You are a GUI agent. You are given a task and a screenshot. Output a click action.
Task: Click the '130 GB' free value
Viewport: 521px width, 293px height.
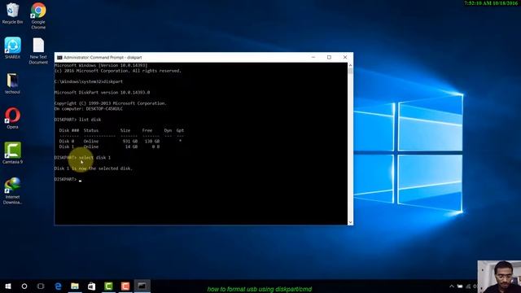[x=152, y=141]
